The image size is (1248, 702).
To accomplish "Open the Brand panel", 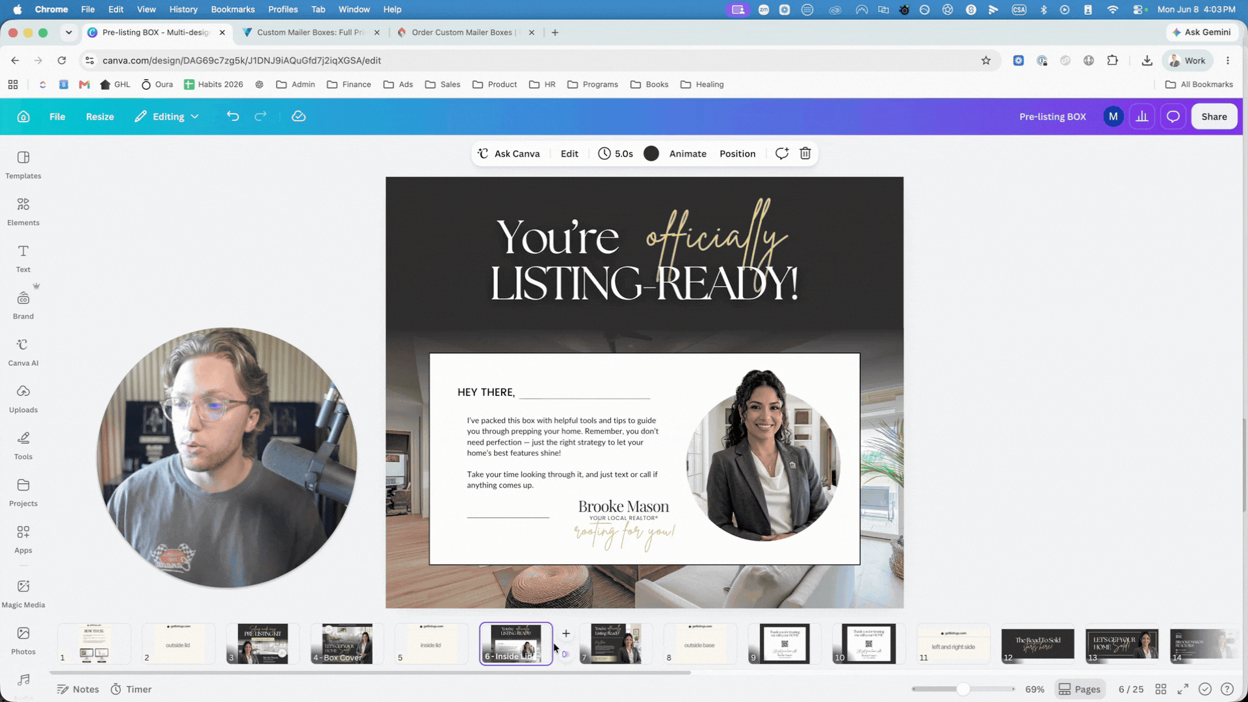I will click(23, 305).
